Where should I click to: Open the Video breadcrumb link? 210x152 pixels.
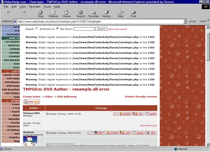click(x=49, y=97)
